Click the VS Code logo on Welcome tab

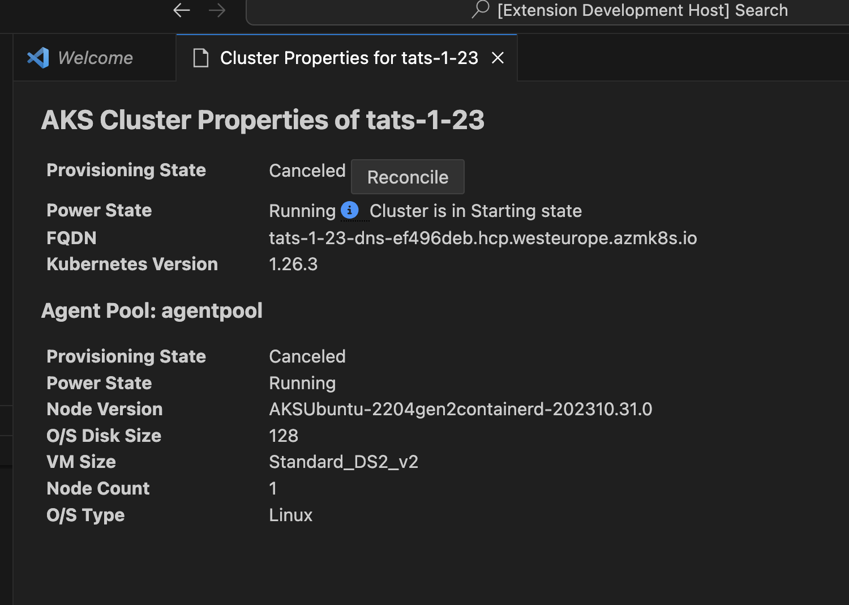(38, 58)
